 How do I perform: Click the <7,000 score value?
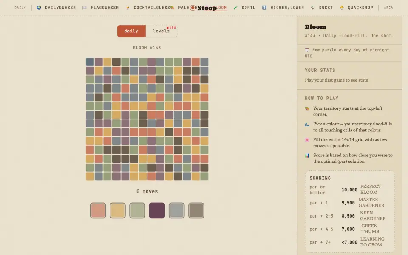[x=349, y=242]
